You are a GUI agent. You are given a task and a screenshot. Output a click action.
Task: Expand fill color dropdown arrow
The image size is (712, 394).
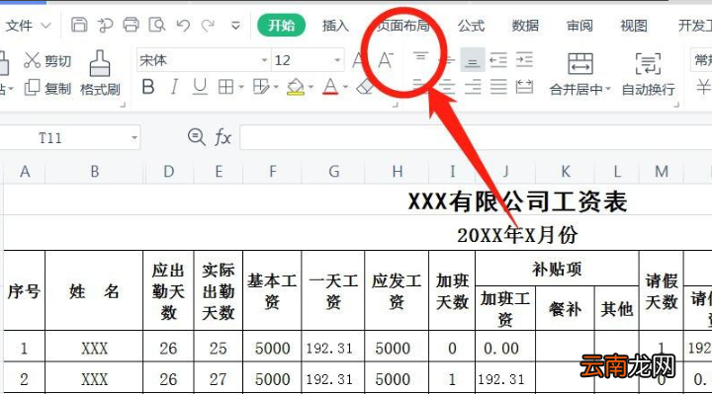point(311,87)
